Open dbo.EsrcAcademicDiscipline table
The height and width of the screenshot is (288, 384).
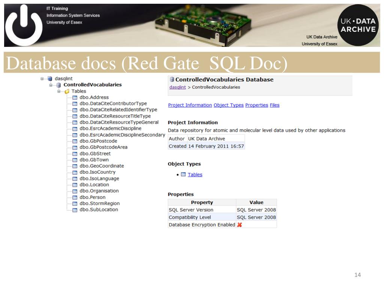[111, 128]
